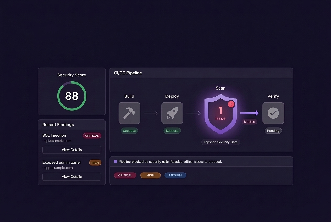Open the Recent Findings panel header
331x222 pixels.
pyautogui.click(x=72, y=125)
